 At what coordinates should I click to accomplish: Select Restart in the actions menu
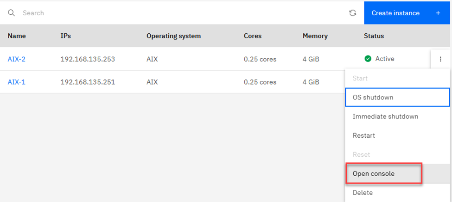[397, 135]
